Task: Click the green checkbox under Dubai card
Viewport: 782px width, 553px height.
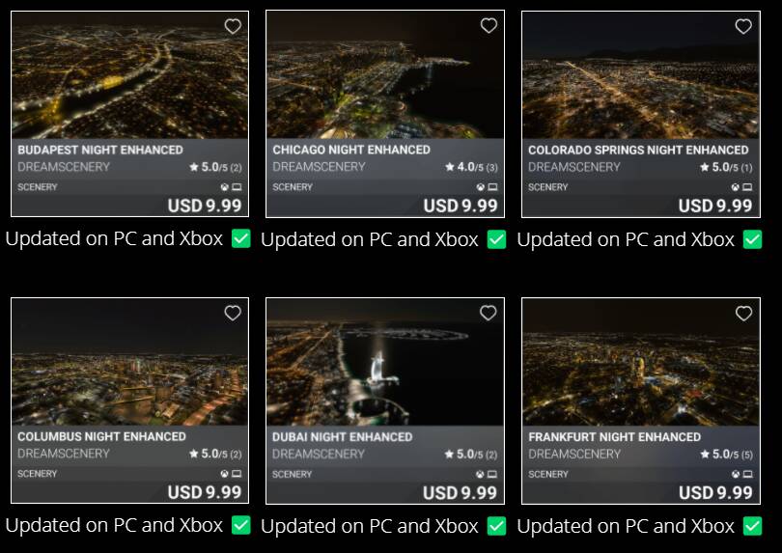Action: click(497, 526)
